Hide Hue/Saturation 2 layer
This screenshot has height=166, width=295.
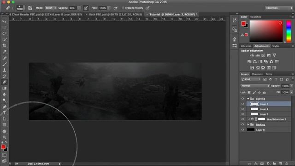[242, 119]
